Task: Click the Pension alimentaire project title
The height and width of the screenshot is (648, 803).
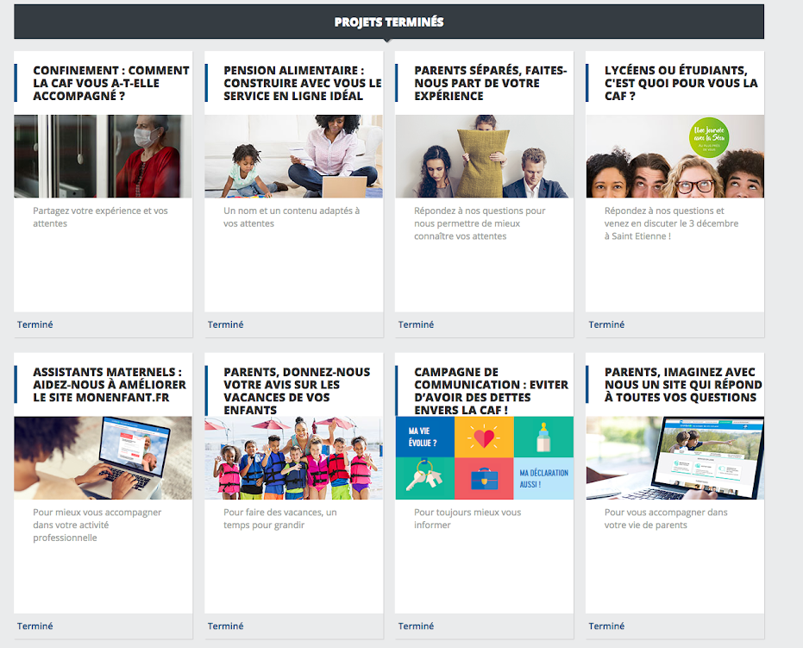Action: coord(301,83)
